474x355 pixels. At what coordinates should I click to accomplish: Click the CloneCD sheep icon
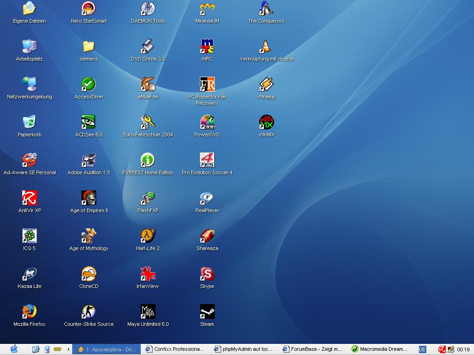tap(88, 274)
